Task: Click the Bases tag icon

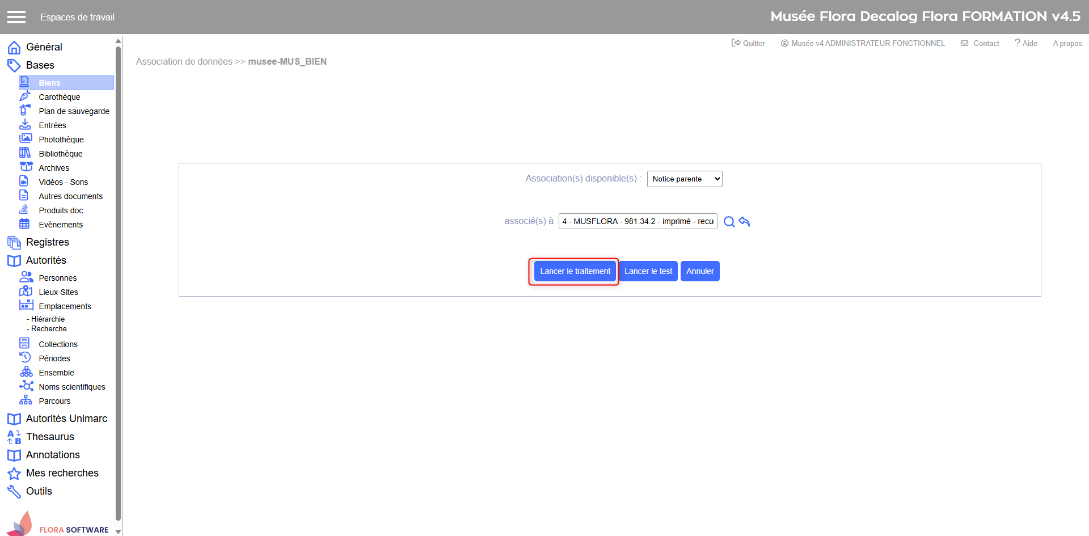Action: click(x=14, y=66)
